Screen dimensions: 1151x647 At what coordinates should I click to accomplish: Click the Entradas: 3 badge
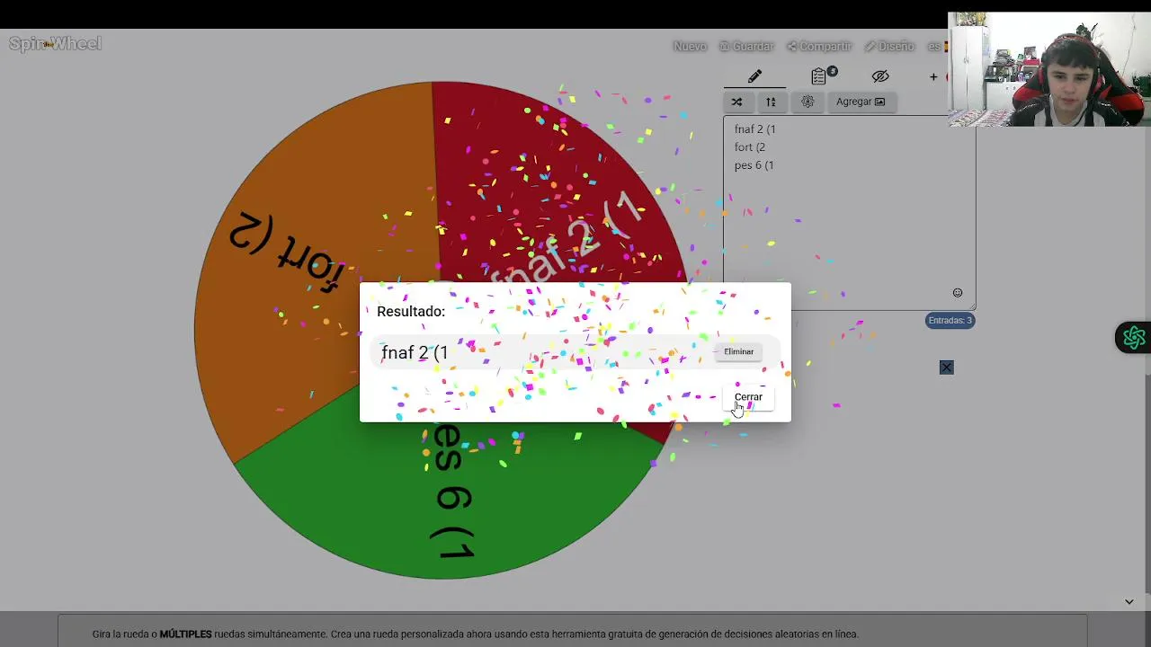950,320
